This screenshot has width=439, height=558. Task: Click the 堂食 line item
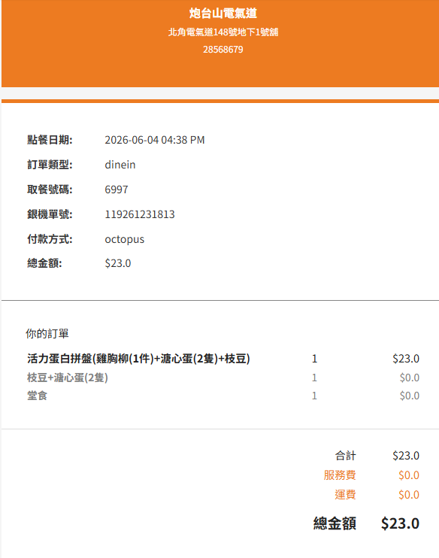tap(37, 396)
